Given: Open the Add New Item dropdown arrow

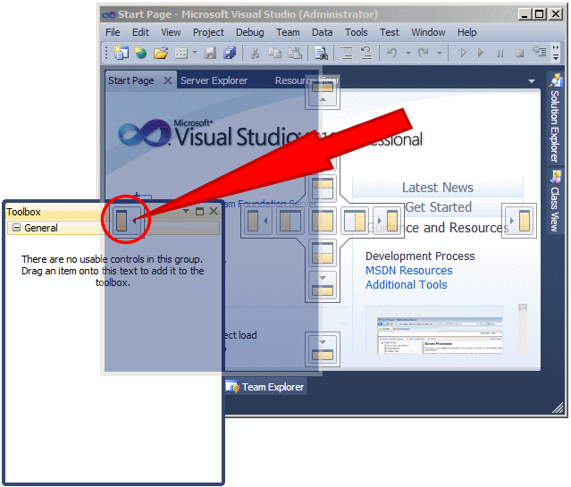Looking at the screenshot, I should pos(195,53).
